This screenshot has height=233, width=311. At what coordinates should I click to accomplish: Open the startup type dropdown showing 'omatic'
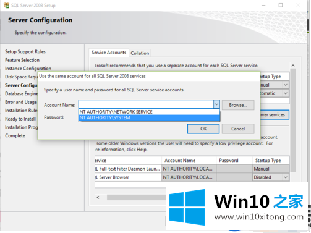coord(286,93)
